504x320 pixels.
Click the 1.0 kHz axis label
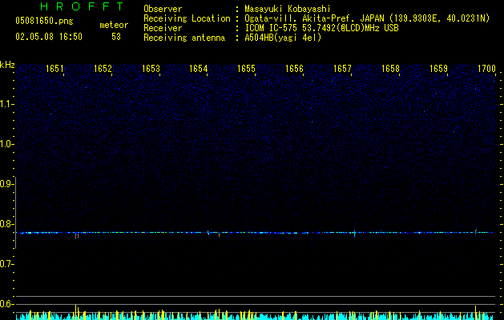point(6,144)
